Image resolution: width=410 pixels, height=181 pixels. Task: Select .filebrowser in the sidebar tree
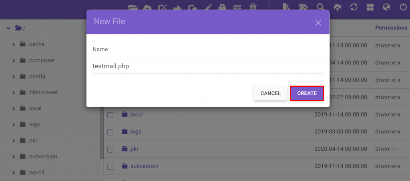(43, 92)
